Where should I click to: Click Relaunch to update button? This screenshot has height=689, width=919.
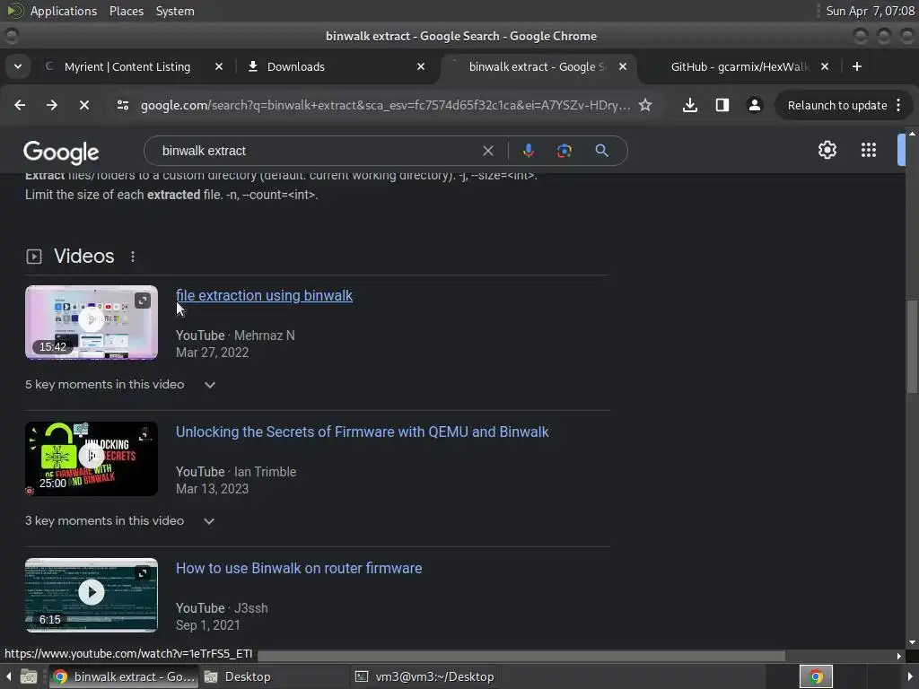tap(844, 106)
